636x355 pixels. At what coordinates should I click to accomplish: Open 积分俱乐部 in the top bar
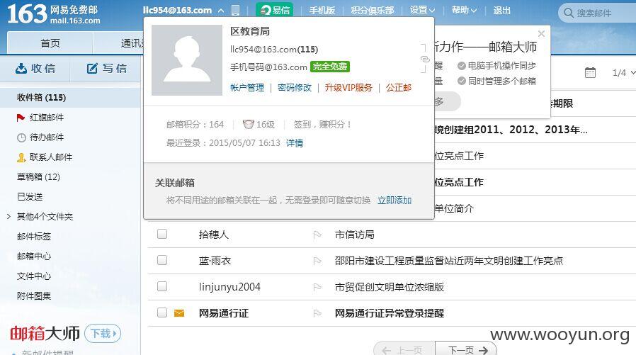(373, 11)
